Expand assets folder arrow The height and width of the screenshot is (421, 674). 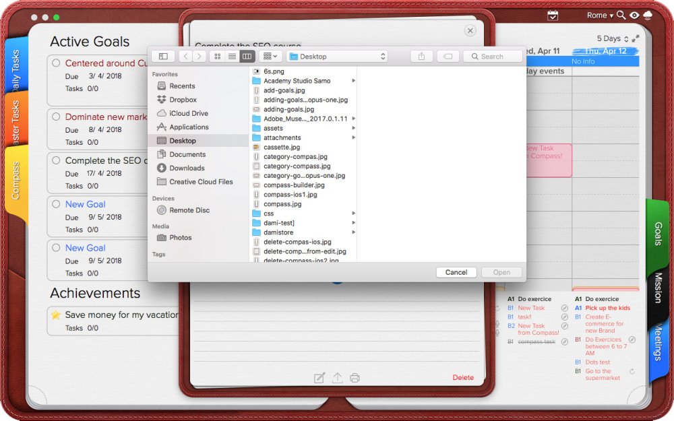pyautogui.click(x=353, y=128)
